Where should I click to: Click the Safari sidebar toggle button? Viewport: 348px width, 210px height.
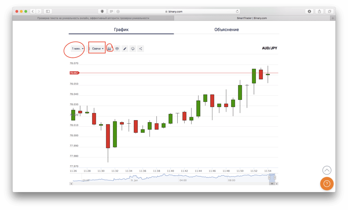pos(48,12)
